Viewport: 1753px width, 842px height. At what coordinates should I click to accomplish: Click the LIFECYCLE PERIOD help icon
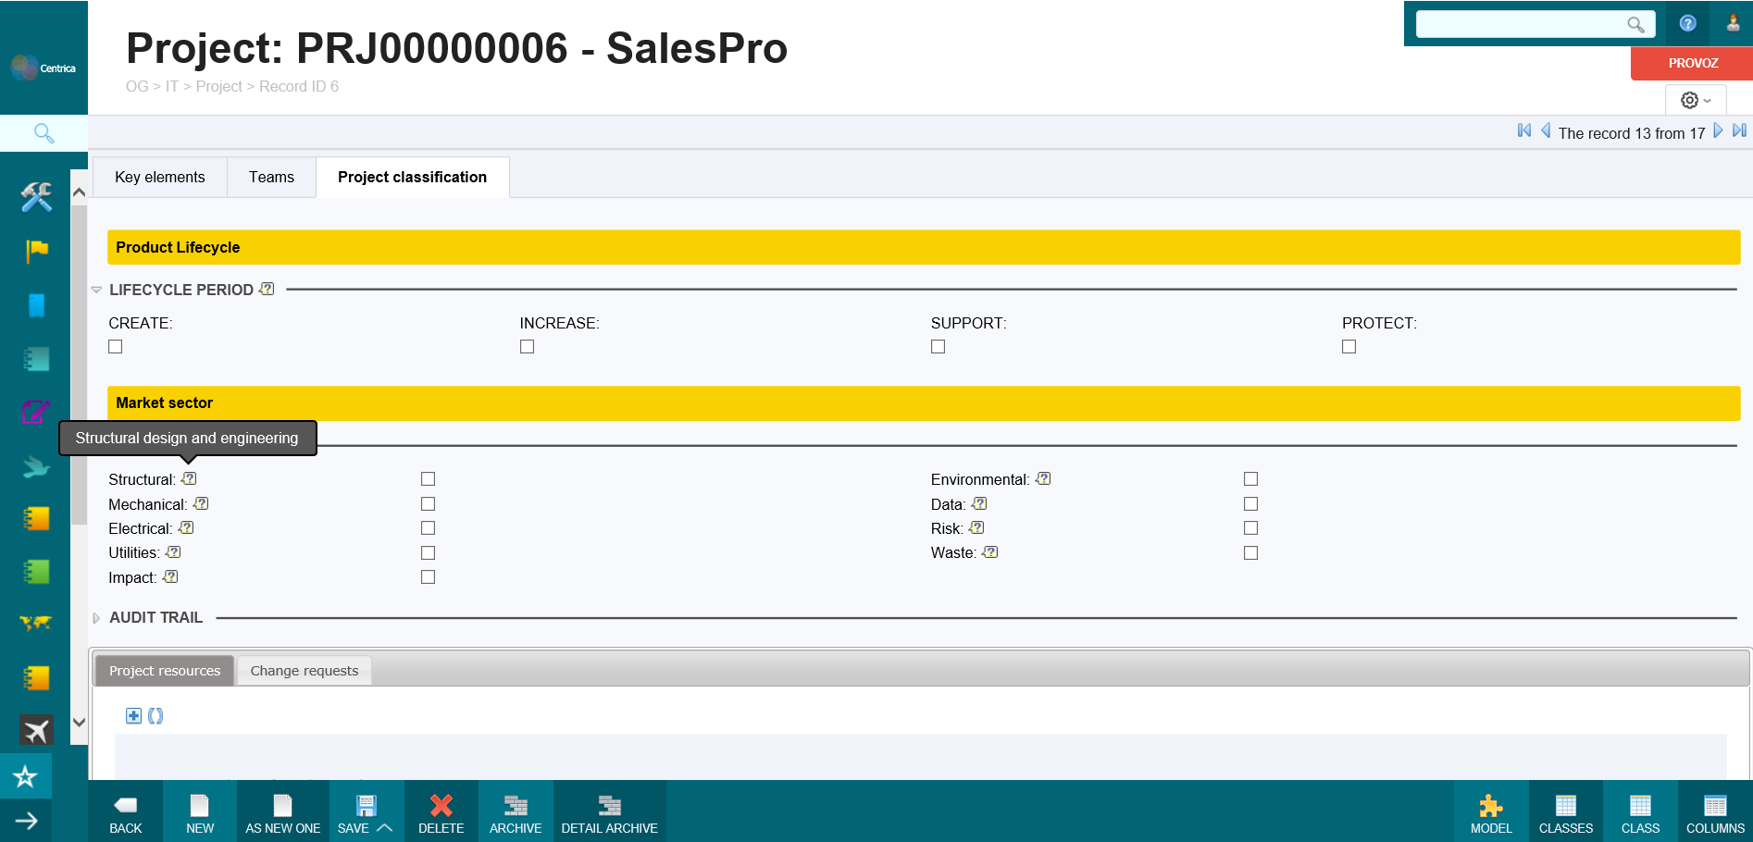tap(267, 289)
